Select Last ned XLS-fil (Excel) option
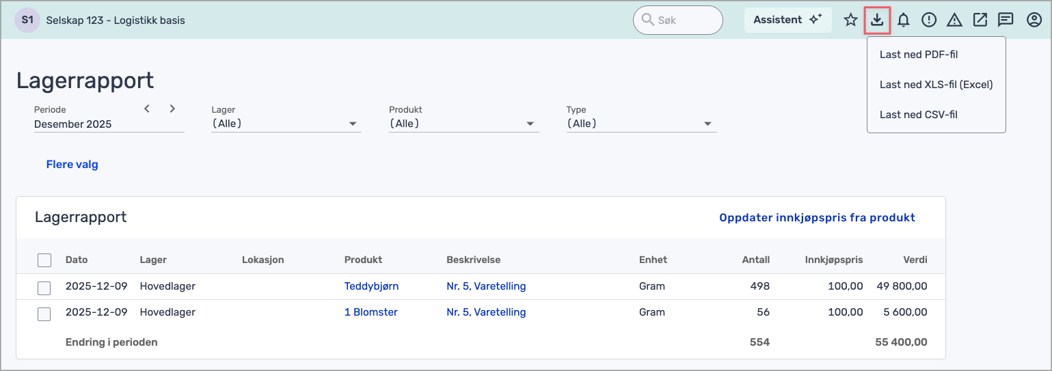Screen dimensions: 1052x371 pos(936,85)
